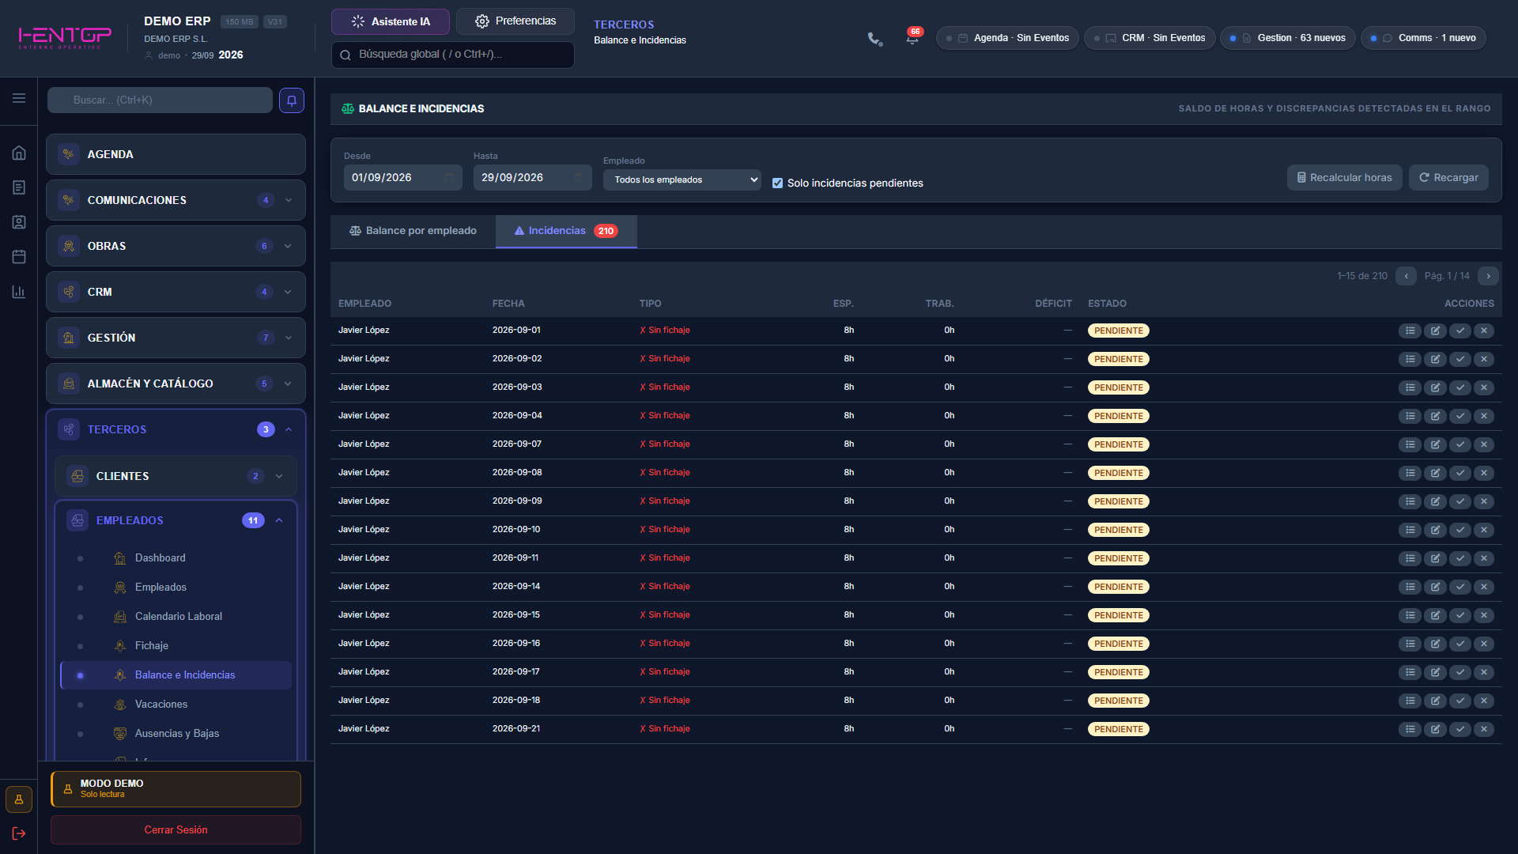The height and width of the screenshot is (854, 1518).
Task: Click the edit icon on the 2026-09-01 row
Action: tap(1435, 331)
